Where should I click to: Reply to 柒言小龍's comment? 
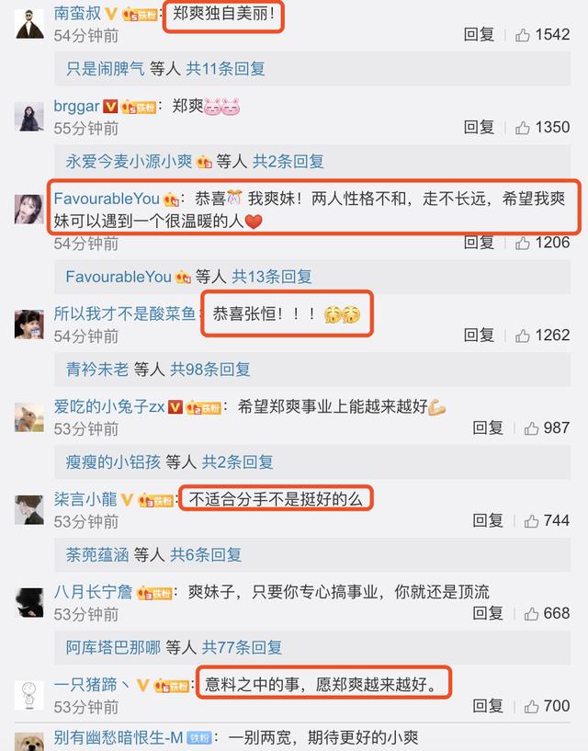tap(488, 520)
